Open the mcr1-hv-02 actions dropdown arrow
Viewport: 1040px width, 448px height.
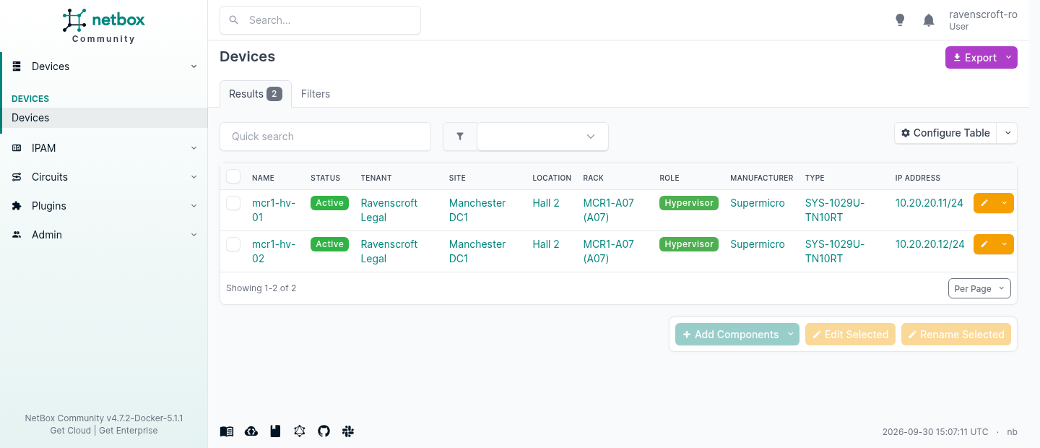(1005, 244)
